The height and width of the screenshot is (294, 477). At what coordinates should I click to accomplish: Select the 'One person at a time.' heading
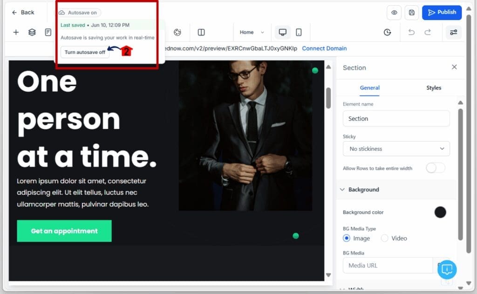pyautogui.click(x=87, y=120)
